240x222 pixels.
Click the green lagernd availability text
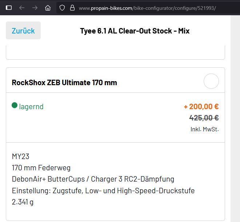[31, 107]
